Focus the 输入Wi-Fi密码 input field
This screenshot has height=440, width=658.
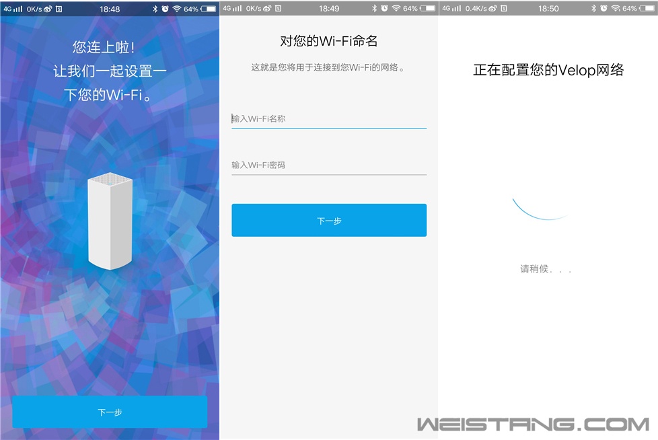pyautogui.click(x=328, y=165)
